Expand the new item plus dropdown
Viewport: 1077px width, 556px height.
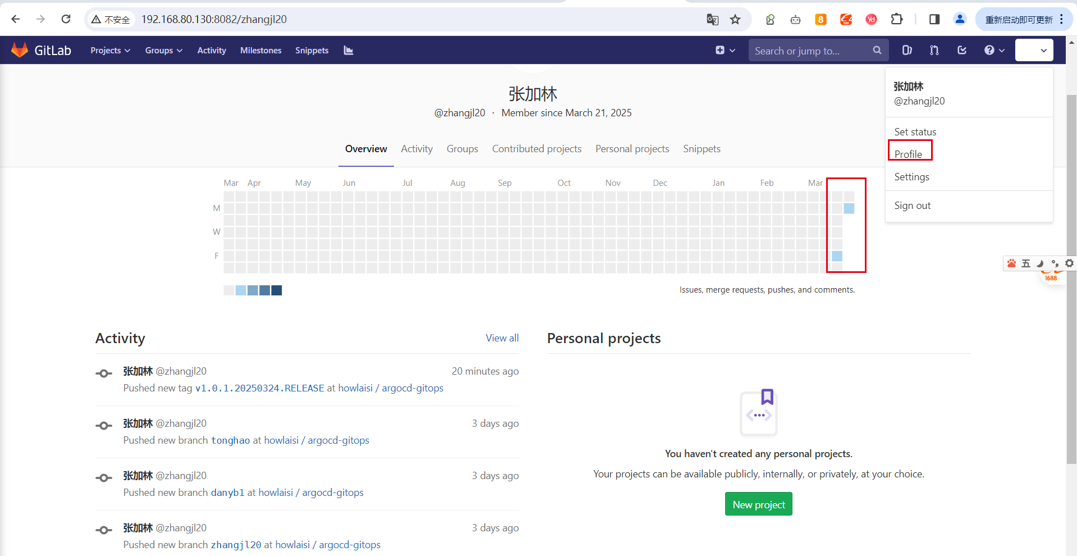click(725, 51)
